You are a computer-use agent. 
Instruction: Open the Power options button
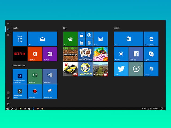[x=8, y=104]
